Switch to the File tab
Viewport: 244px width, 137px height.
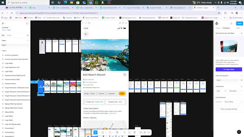click(3, 35)
